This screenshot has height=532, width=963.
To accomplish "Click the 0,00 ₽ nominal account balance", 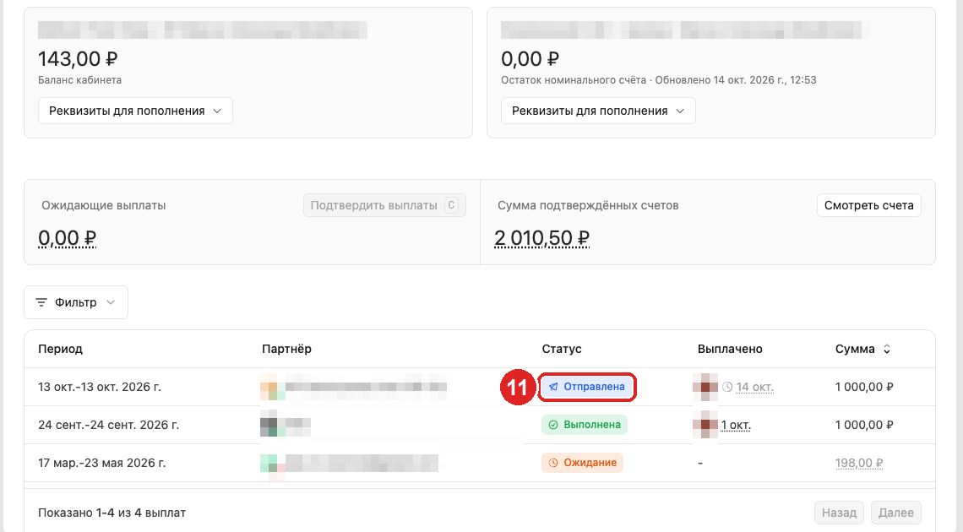I will coord(530,59).
